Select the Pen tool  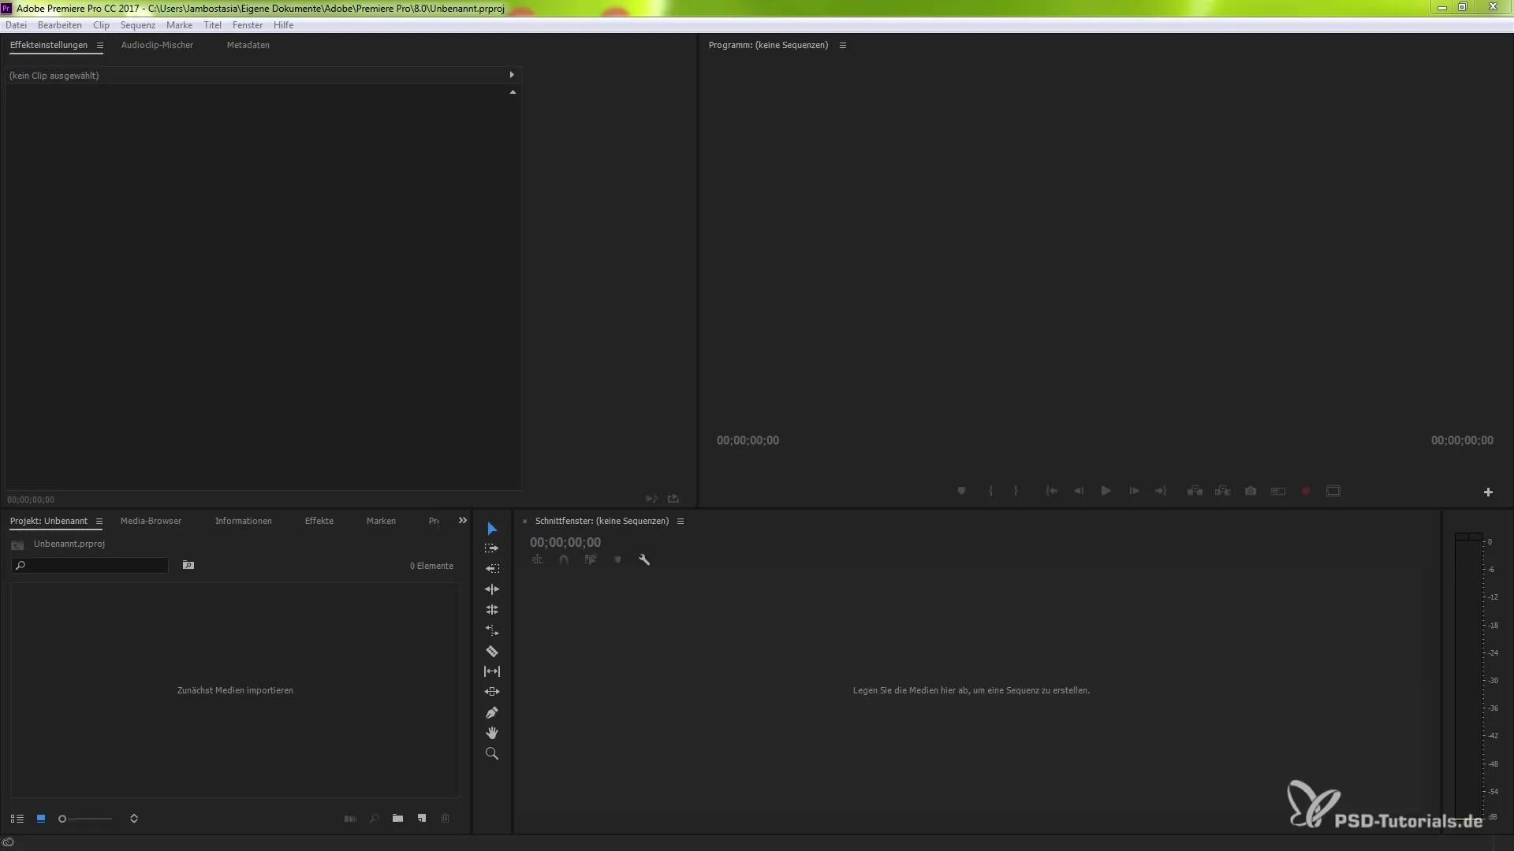point(492,712)
